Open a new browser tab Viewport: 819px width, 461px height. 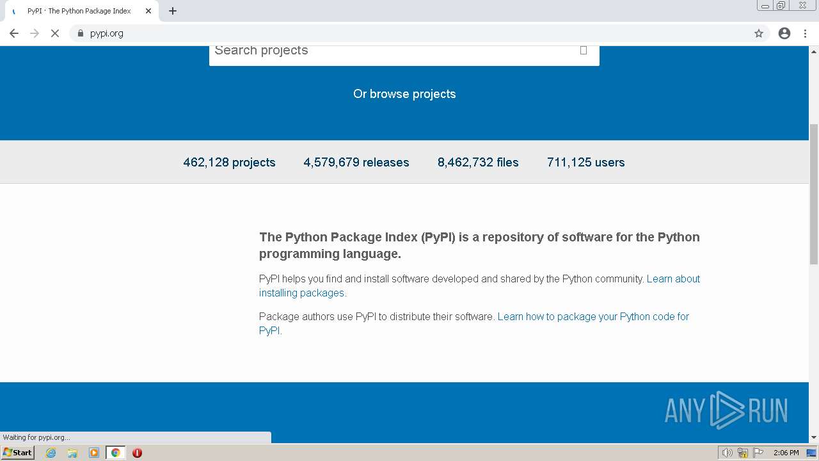pos(173,11)
